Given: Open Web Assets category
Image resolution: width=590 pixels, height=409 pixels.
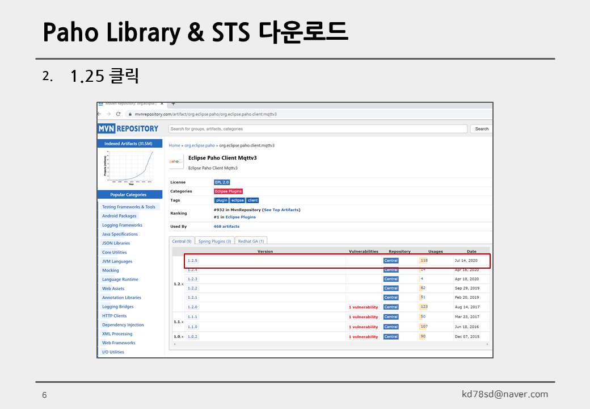Looking at the screenshot, I should [x=113, y=289].
